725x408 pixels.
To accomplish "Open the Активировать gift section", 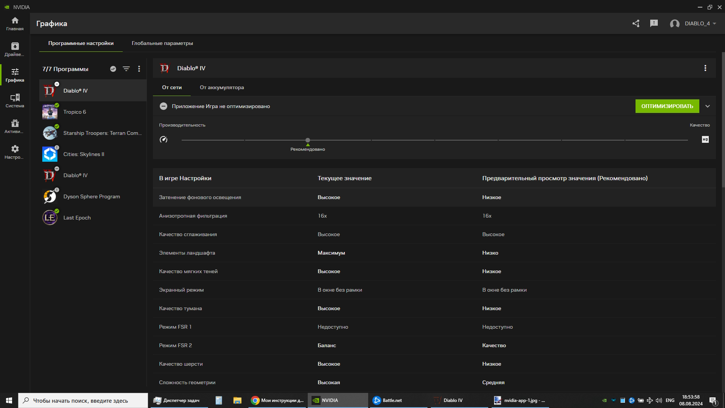I will [x=15, y=127].
